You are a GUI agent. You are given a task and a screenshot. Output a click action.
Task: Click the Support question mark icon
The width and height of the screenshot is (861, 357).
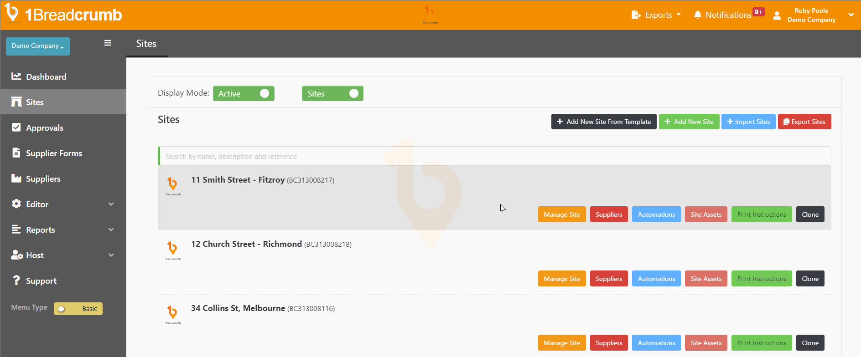coord(16,280)
